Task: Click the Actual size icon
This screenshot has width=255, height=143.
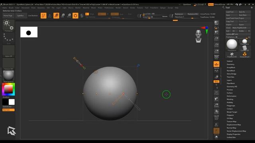Action: click(x=216, y=45)
